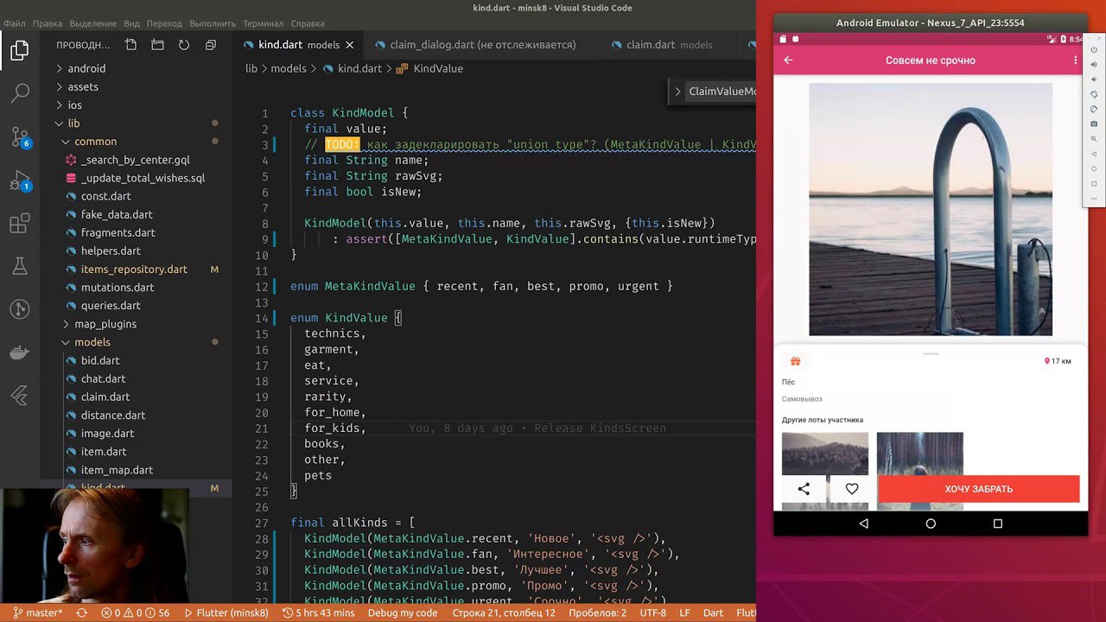Viewport: 1106px width, 622px height.
Task: Open the Выделение menu
Action: click(92, 23)
